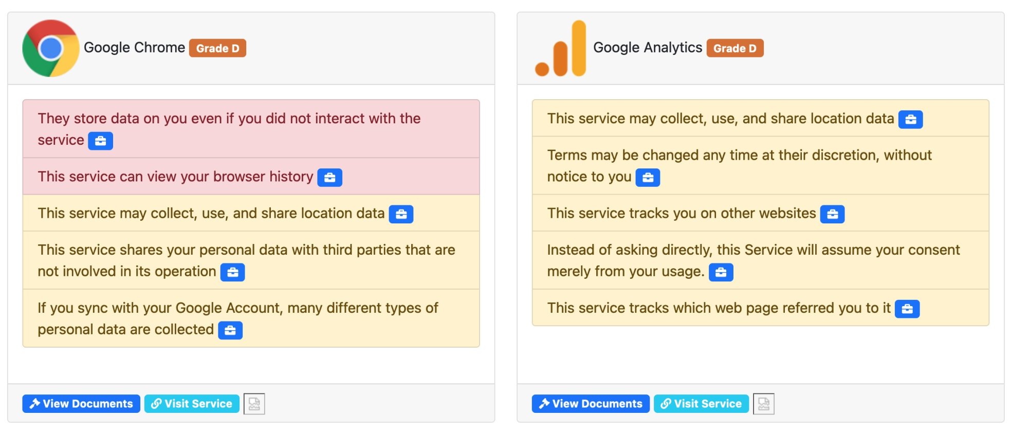Click Google Analytics' Grade D badge
The height and width of the screenshot is (437, 1028).
tap(735, 48)
